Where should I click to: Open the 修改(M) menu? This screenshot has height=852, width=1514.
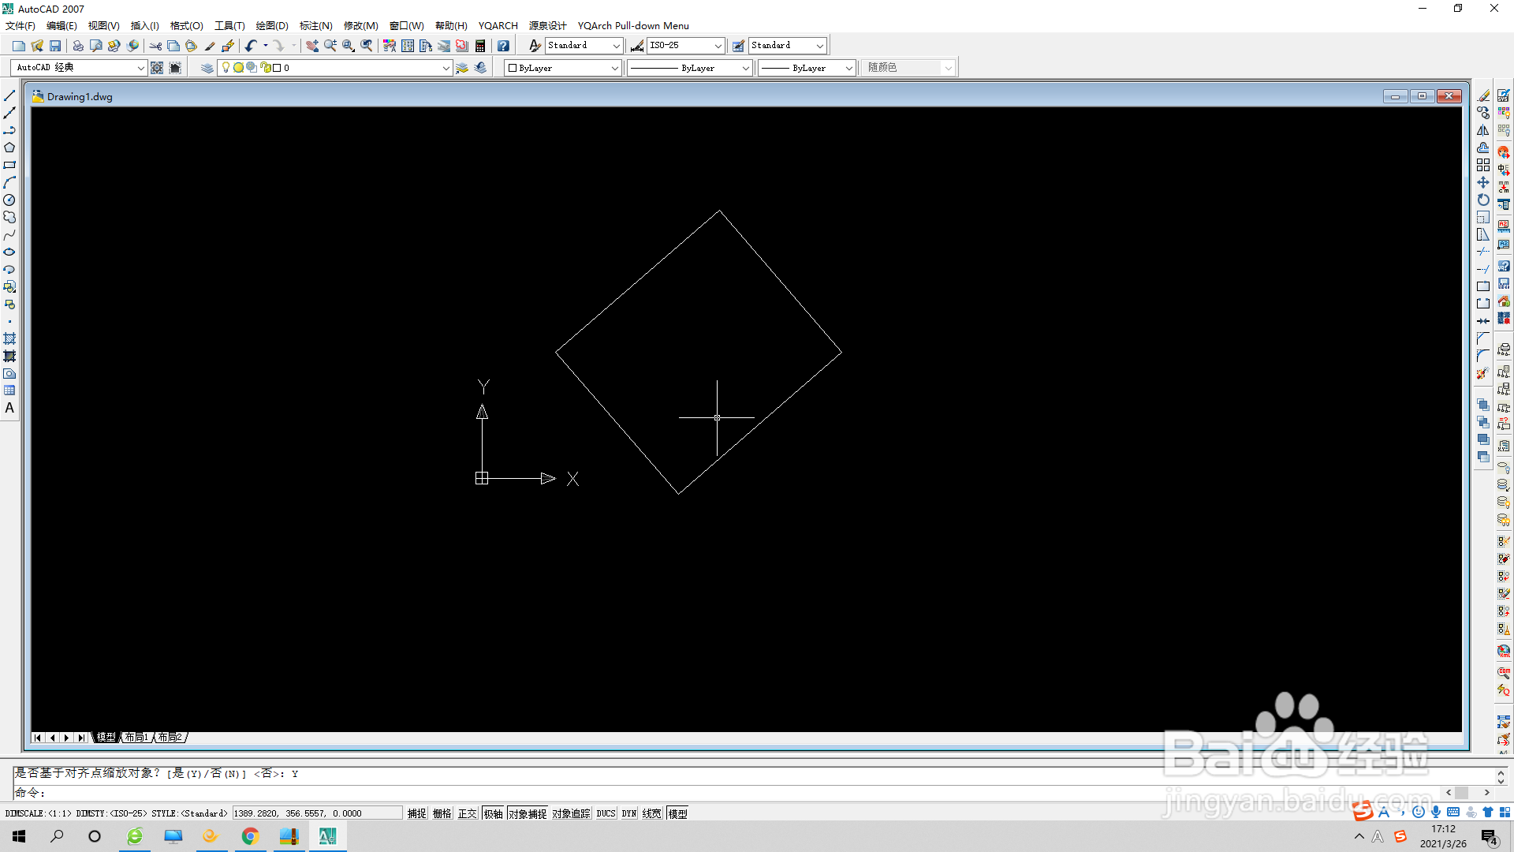pos(360,25)
